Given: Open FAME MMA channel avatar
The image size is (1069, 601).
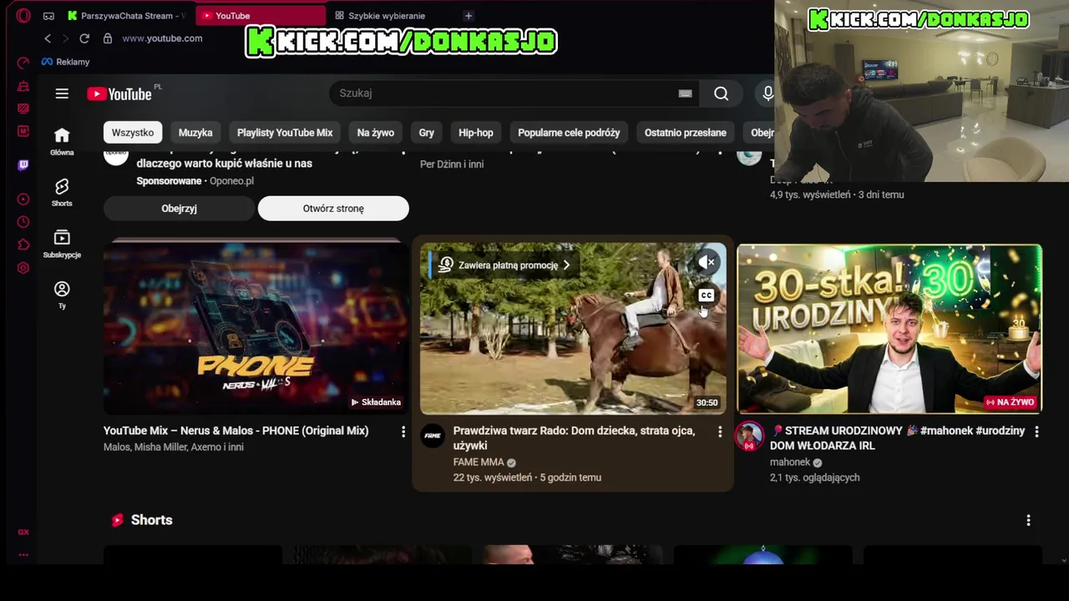Looking at the screenshot, I should tap(433, 436).
